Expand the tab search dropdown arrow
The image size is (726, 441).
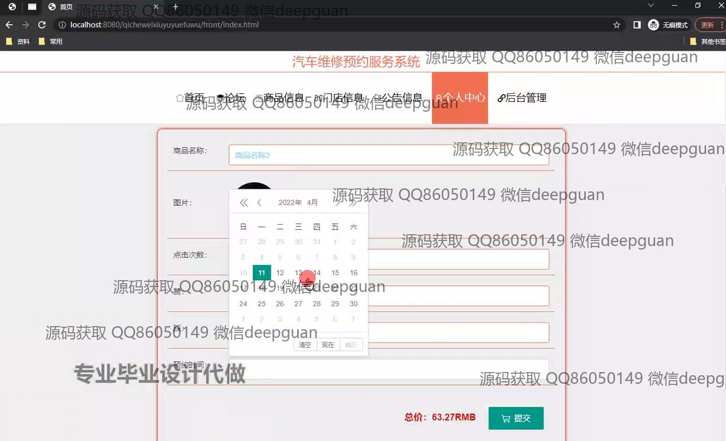click(651, 6)
